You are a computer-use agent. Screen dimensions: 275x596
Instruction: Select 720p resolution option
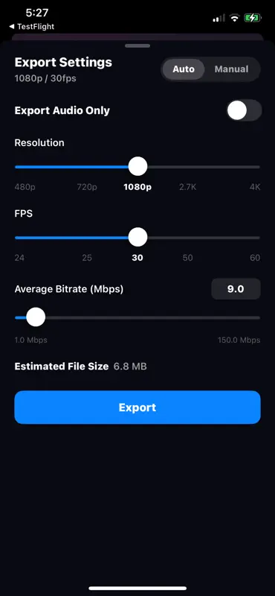pyautogui.click(x=87, y=187)
